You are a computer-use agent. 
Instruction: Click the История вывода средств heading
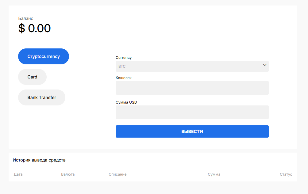[39, 160]
